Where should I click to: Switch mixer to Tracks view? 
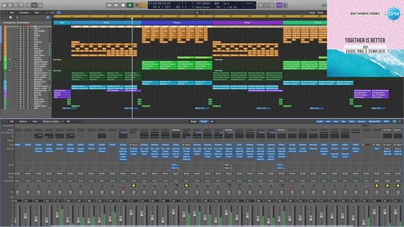point(203,122)
